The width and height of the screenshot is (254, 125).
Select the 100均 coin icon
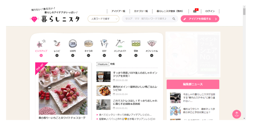point(73,44)
